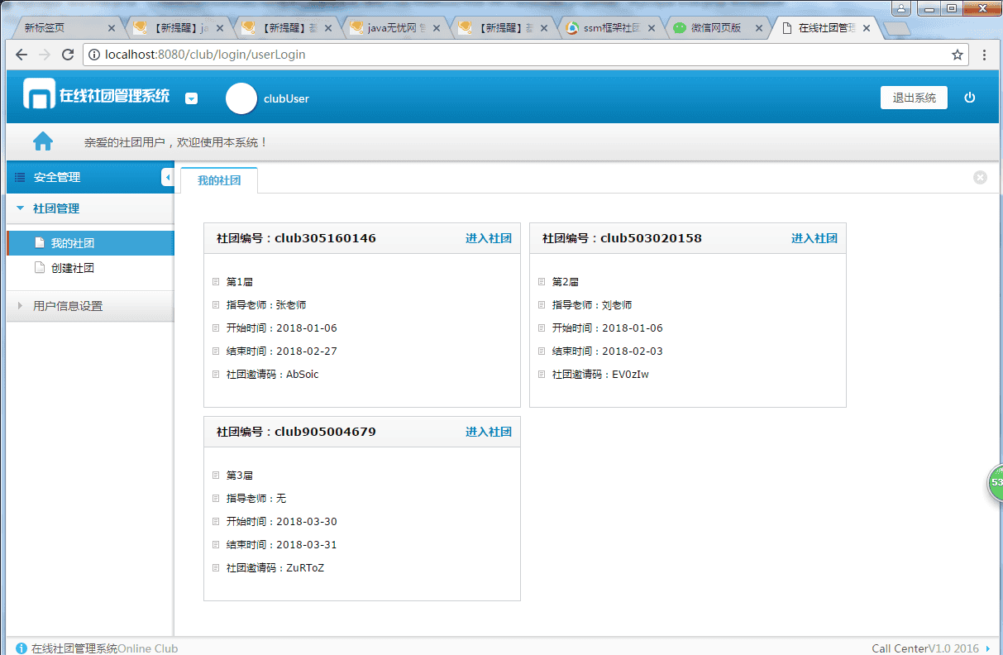Click the welcome message 亲爱的社团用户
This screenshot has width=1003, height=655.
click(x=177, y=142)
